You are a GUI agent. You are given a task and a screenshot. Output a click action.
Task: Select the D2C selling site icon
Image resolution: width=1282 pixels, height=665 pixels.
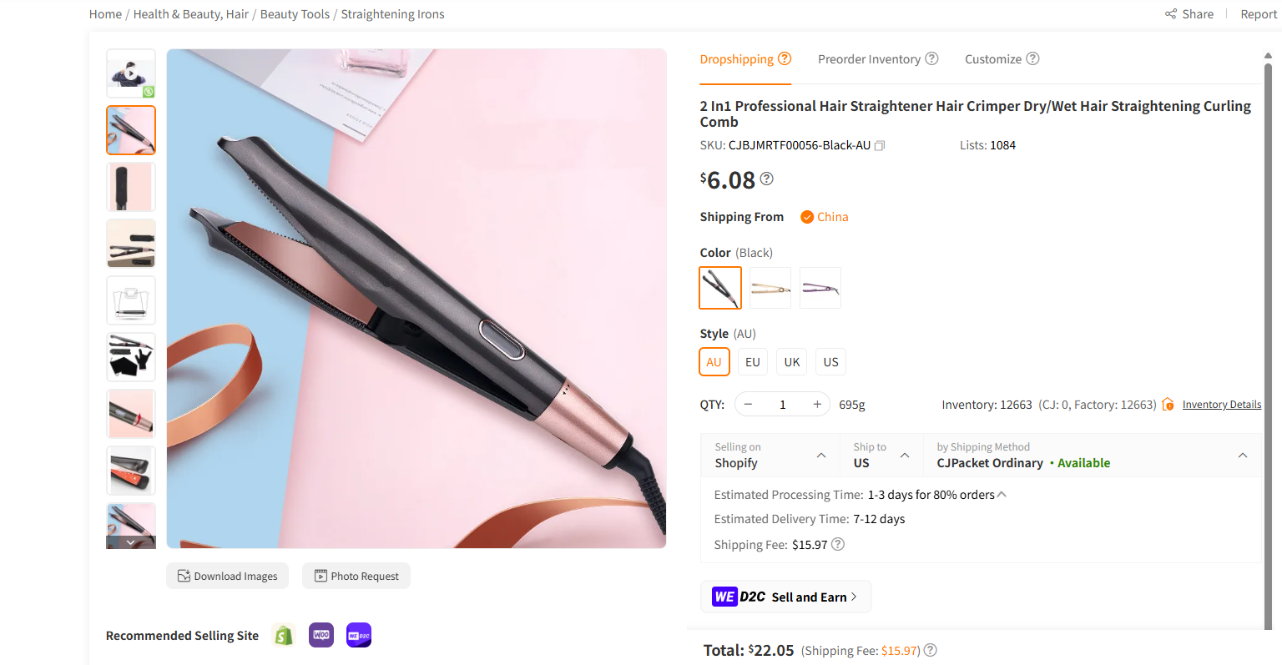click(358, 635)
